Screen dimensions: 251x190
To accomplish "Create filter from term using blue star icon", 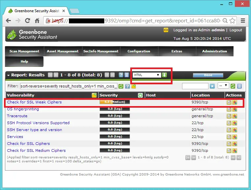I will coord(212,86).
